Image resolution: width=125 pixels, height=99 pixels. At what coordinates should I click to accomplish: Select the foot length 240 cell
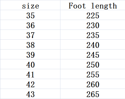point(93,45)
